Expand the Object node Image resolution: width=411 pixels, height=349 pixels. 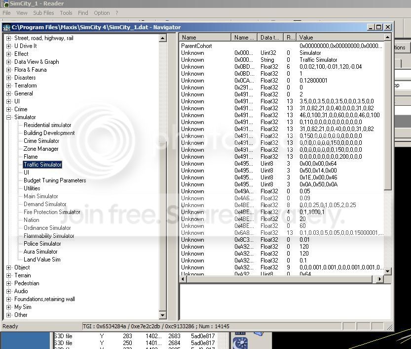pos(9,267)
